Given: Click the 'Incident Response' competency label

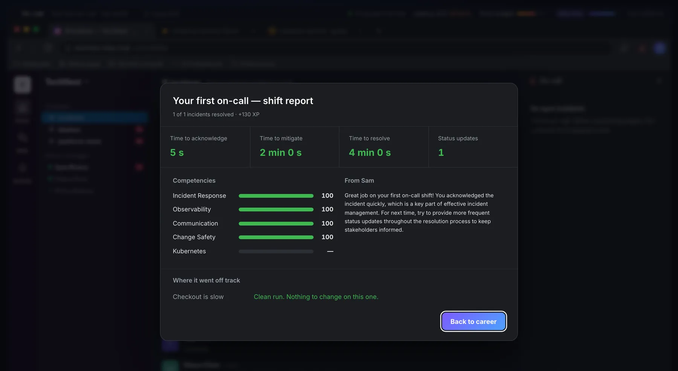Looking at the screenshot, I should [x=199, y=195].
